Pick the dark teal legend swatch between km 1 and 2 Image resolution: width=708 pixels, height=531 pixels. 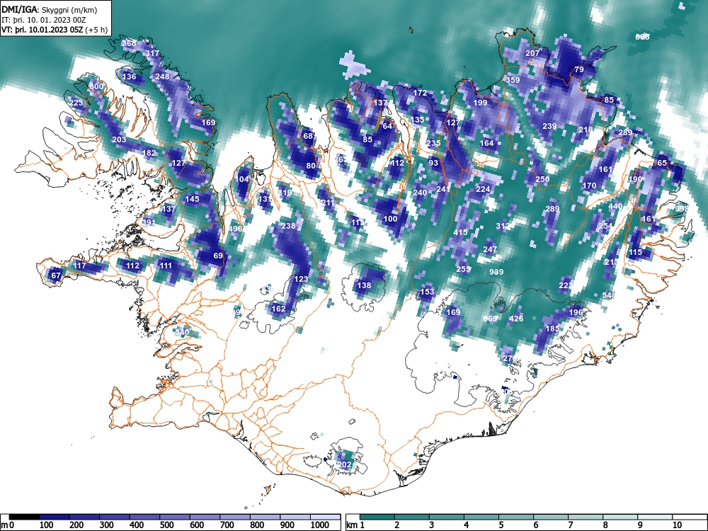point(377,517)
